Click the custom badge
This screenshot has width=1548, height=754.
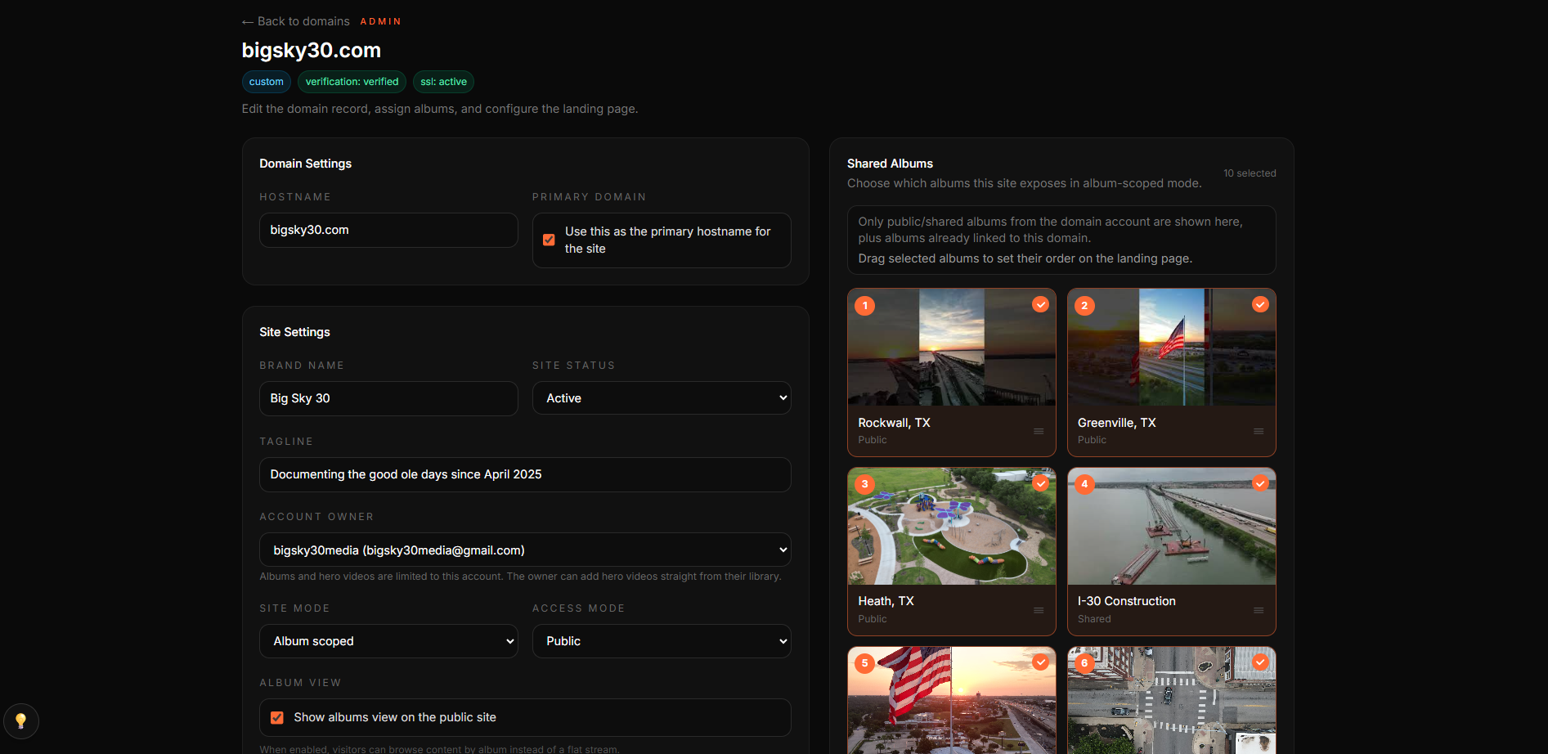267,82
